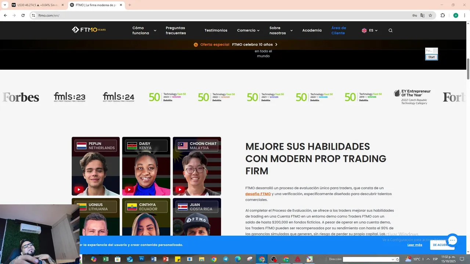Open the Chrome three-dot menu

click(x=464, y=15)
